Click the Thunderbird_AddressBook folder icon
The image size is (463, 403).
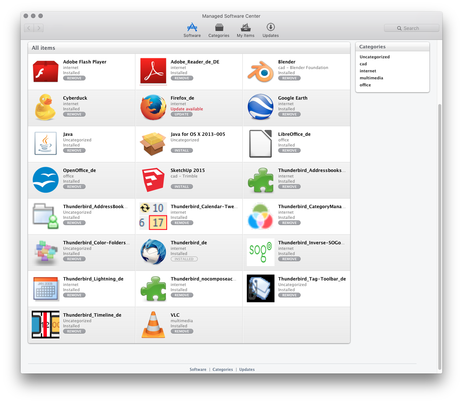45,216
